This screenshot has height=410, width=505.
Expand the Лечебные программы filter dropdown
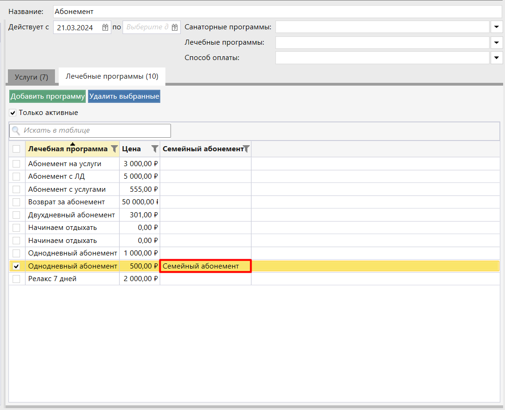497,43
